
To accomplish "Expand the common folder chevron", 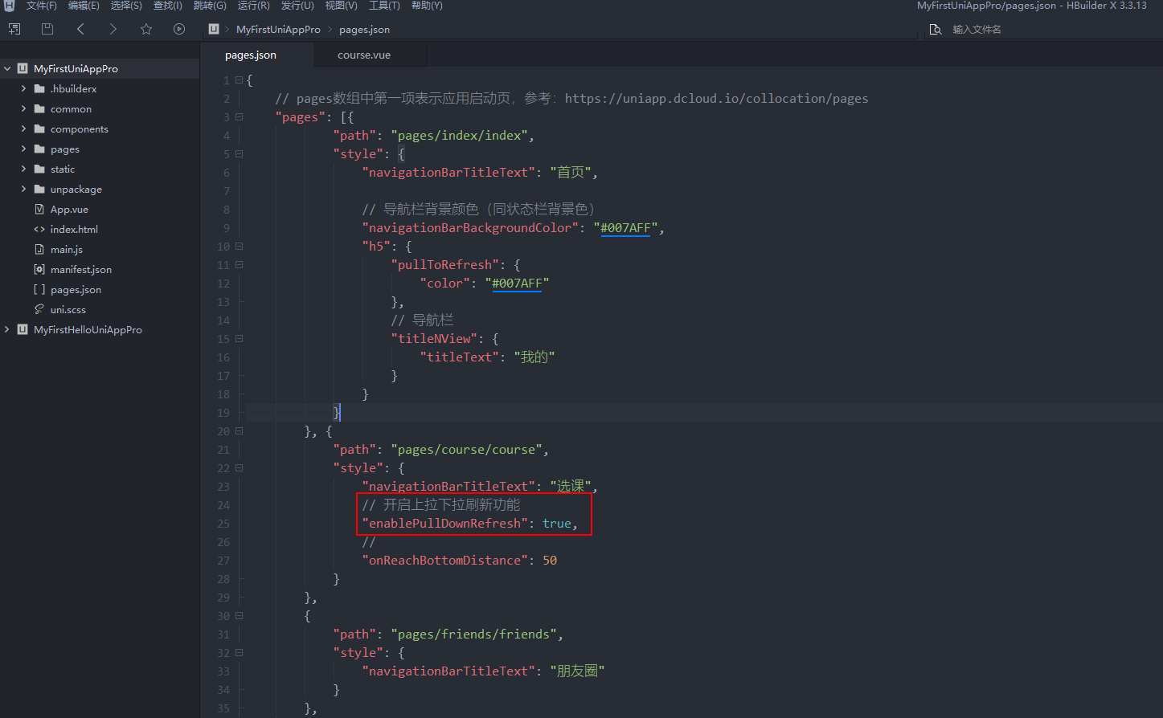I will pos(23,108).
